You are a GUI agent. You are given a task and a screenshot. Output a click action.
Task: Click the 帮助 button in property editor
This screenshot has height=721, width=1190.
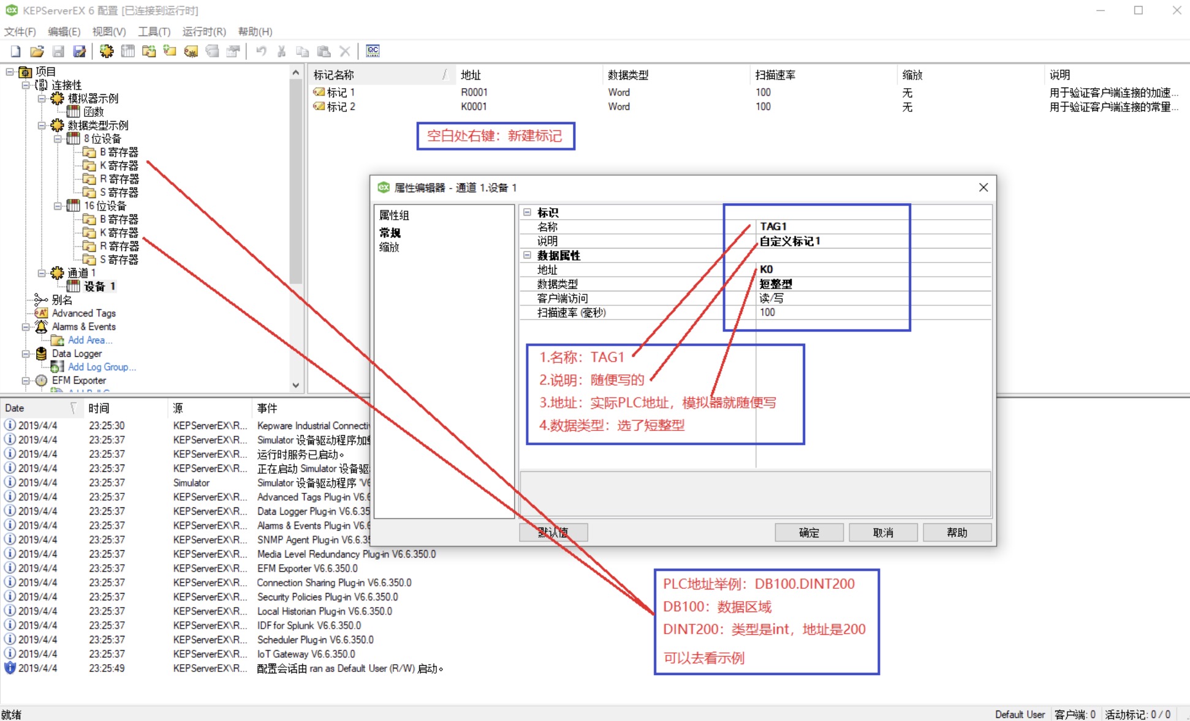(957, 532)
